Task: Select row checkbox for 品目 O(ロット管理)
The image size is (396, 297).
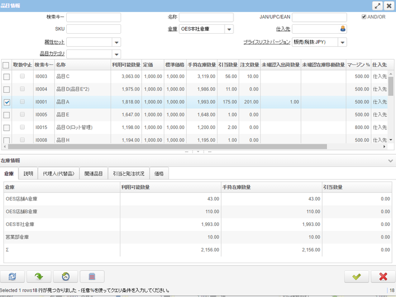Action: tap(7, 127)
